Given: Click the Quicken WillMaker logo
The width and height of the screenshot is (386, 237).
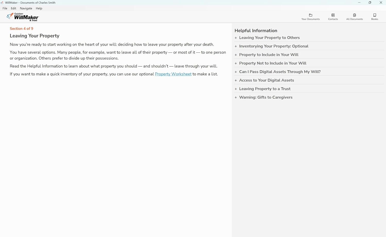Looking at the screenshot, I should click(x=23, y=16).
